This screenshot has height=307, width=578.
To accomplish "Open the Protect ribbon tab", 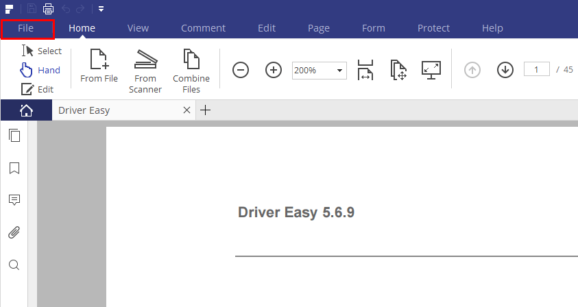I will pyautogui.click(x=433, y=28).
